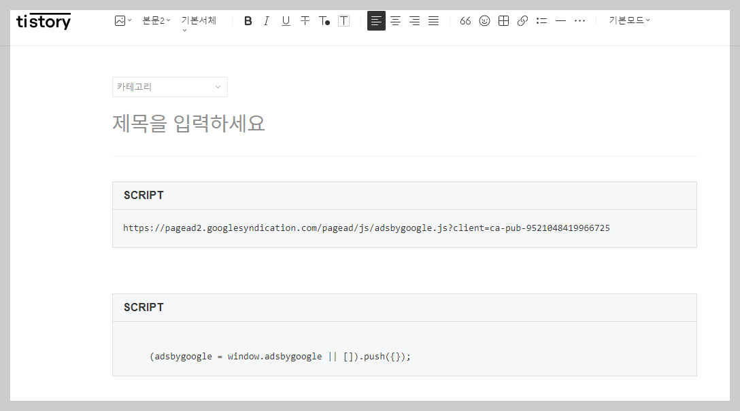Viewport: 740px width, 411px height.
Task: Expand the 기본서체 font dropdown
Action: click(x=199, y=20)
